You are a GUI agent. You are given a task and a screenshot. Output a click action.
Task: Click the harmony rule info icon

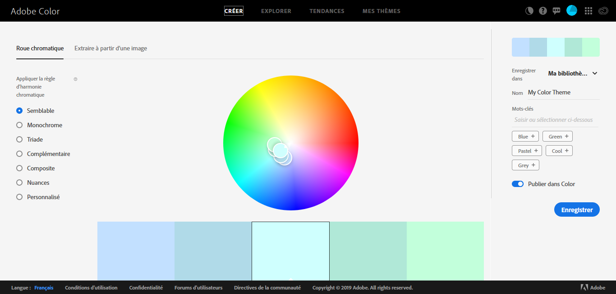(75, 79)
